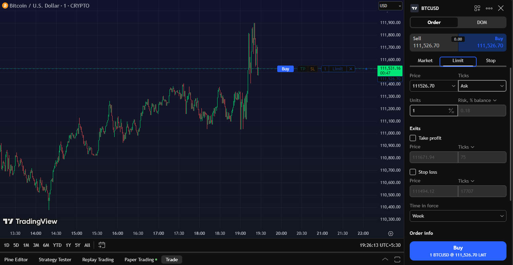The image size is (513, 265).
Task: Click the units plus/minus stepper control
Action: click(x=451, y=110)
